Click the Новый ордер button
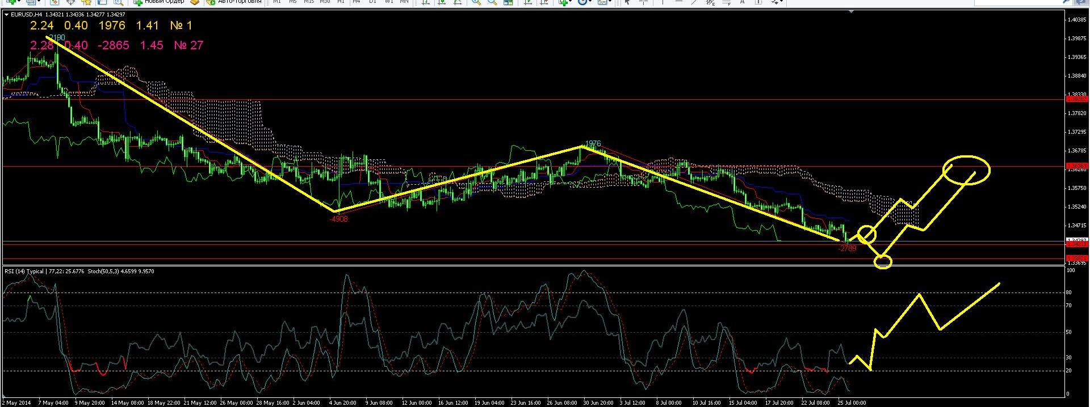Image resolution: width=1090 pixels, height=407 pixels. (159, 2)
